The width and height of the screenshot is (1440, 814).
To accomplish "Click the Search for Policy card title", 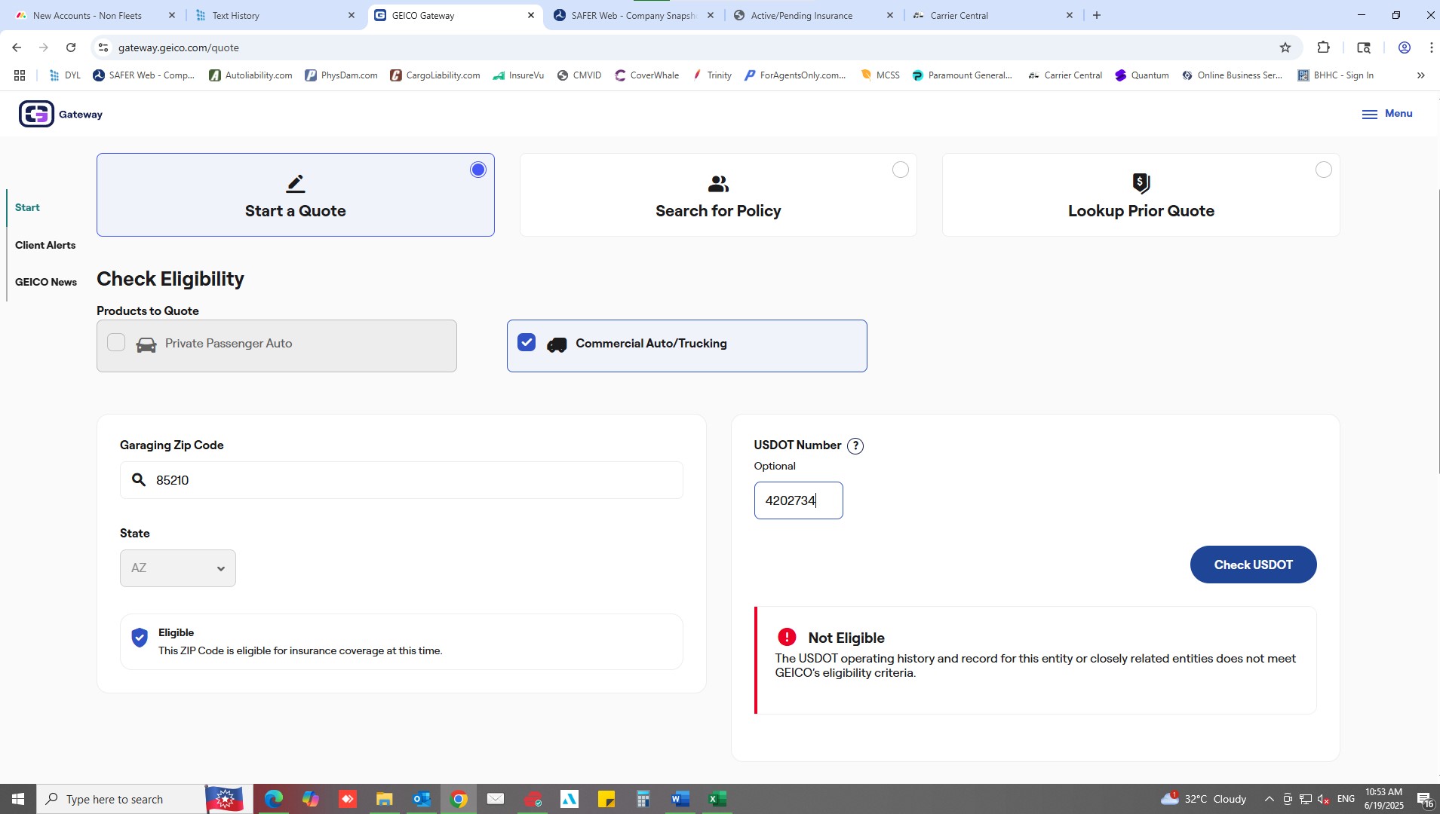I will pos(718,211).
